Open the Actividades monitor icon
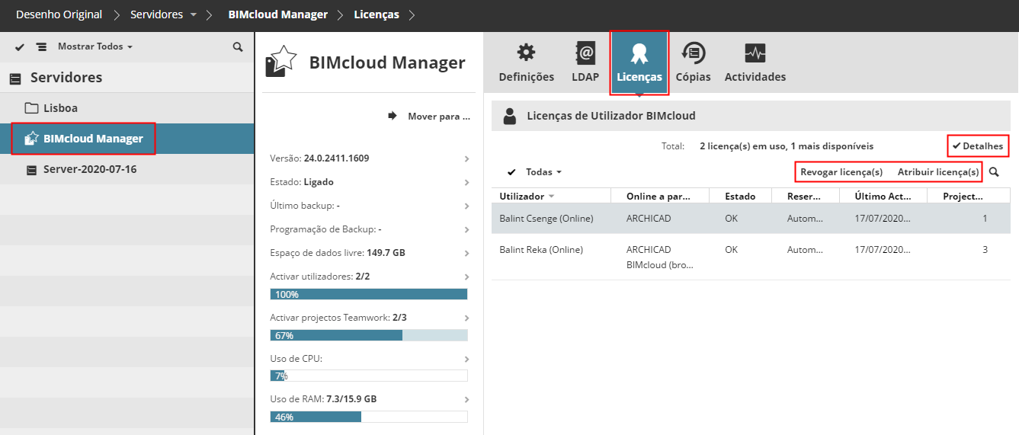This screenshot has width=1019, height=435. click(755, 53)
